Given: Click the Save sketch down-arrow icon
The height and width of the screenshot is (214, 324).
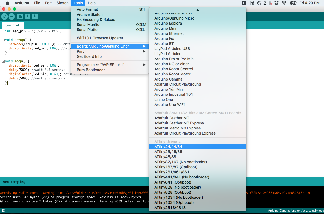Looking at the screenshot, I should (x=35, y=17).
